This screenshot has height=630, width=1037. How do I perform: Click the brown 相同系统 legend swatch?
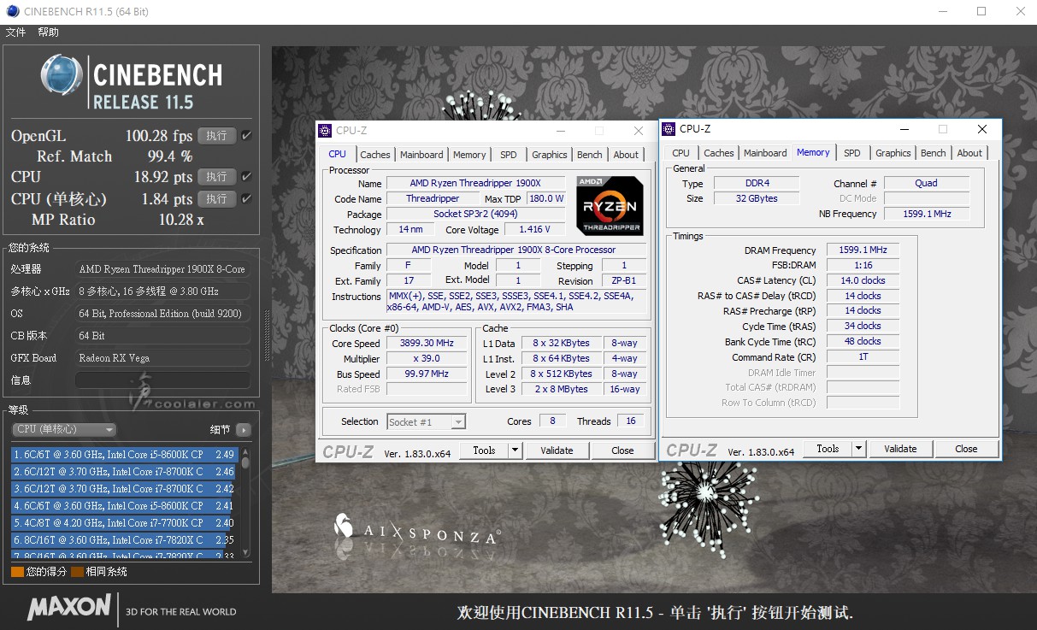tap(78, 572)
